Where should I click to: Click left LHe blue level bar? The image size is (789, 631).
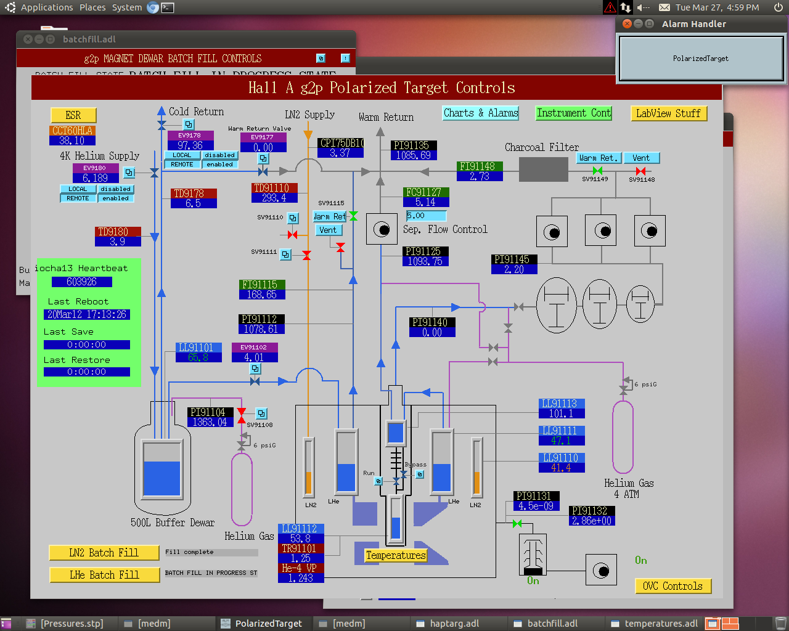pos(346,462)
